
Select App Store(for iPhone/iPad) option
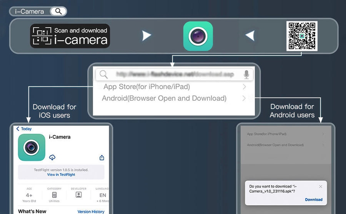click(147, 87)
